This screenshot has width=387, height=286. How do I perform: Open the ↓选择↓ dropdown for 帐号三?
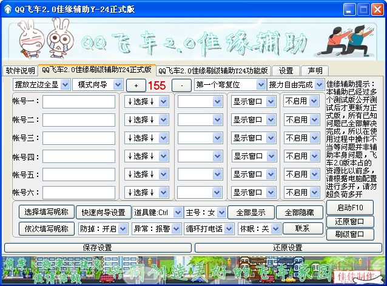click(147, 138)
